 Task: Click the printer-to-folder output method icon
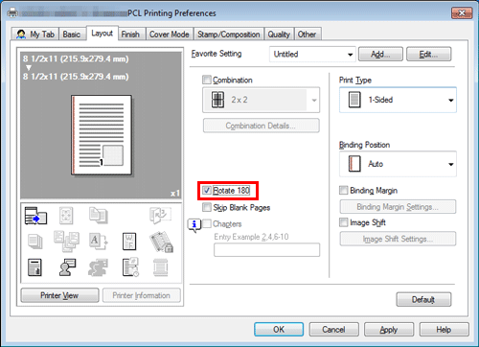click(35, 216)
